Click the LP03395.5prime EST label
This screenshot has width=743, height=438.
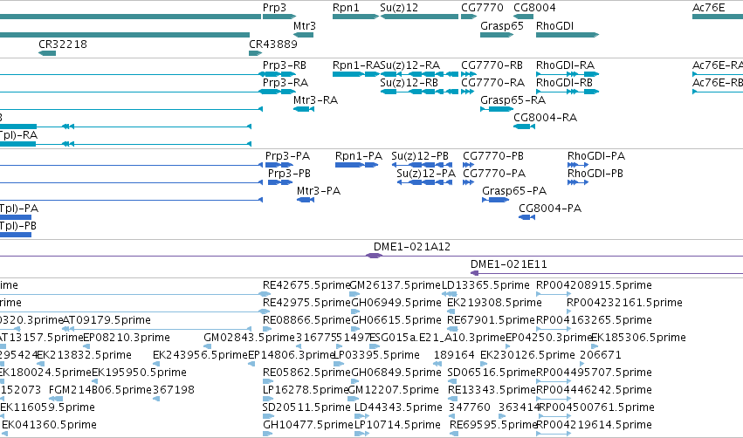[x=376, y=356]
